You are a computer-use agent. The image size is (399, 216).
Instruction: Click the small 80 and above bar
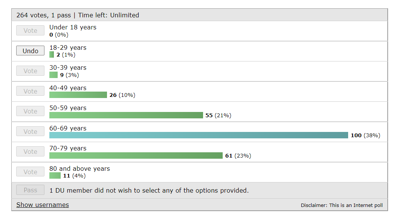tap(55, 176)
